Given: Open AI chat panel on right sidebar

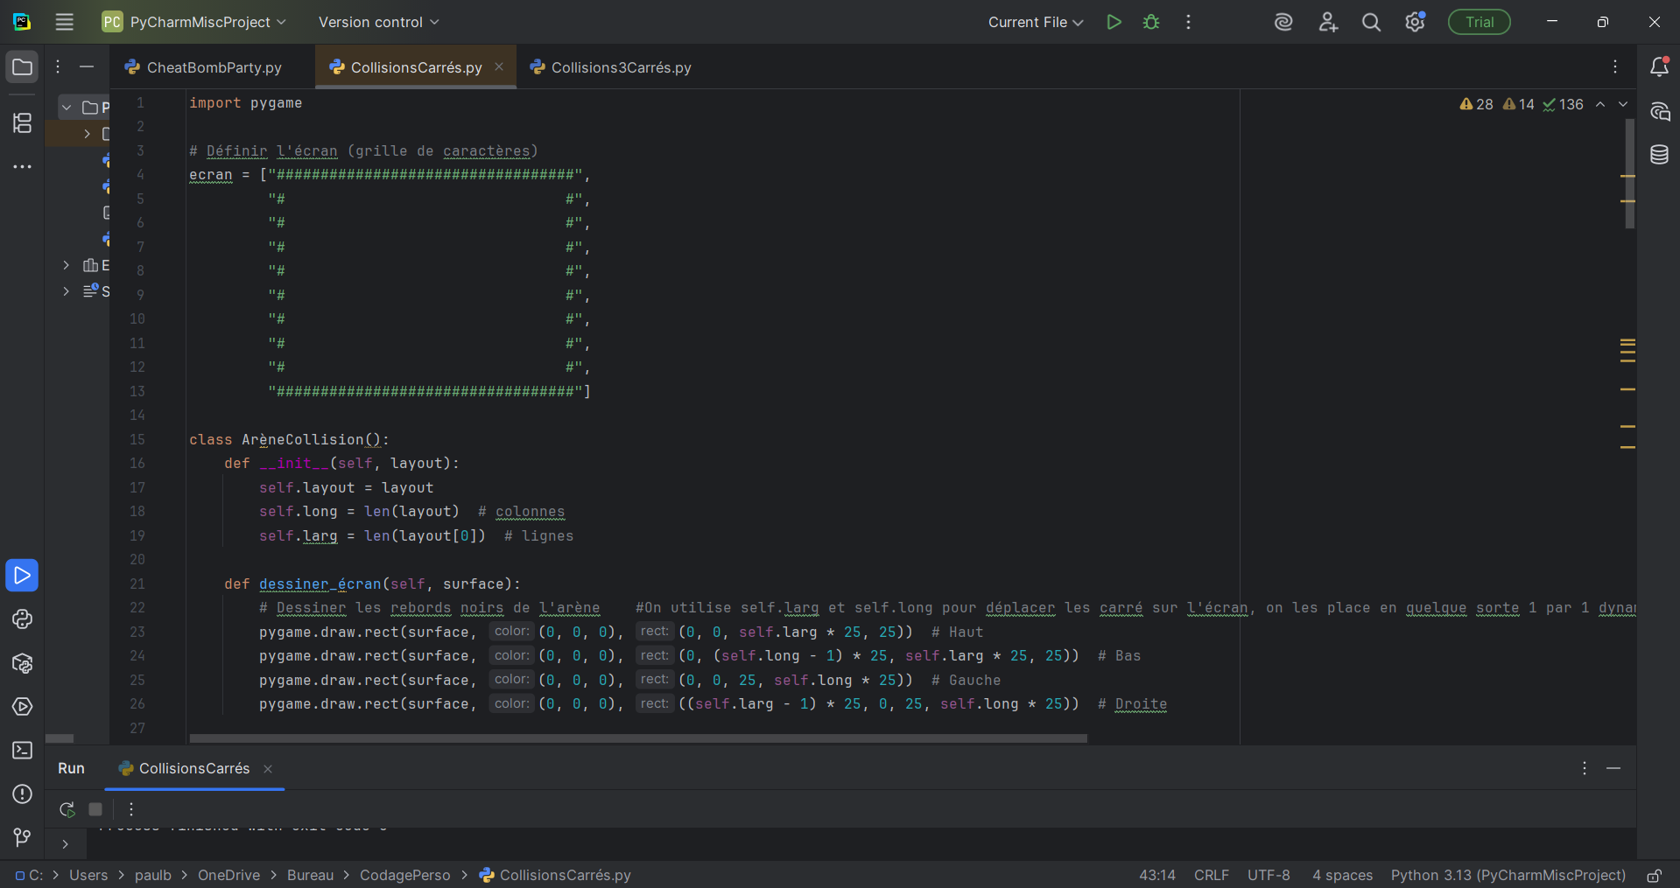Looking at the screenshot, I should (1659, 111).
